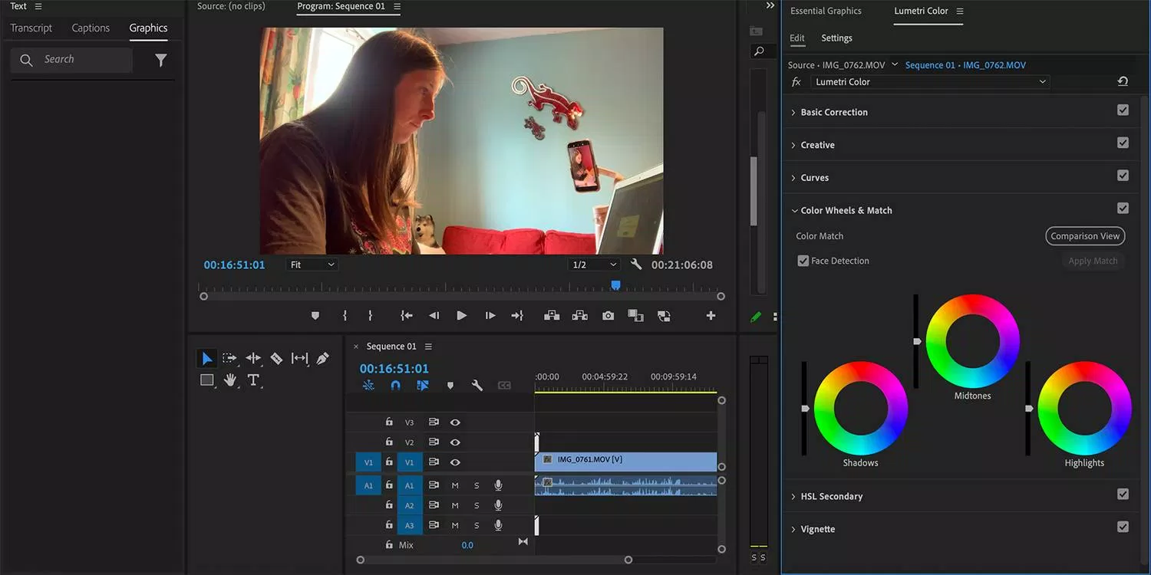Disable the Face Detection checkbox
This screenshot has width=1151, height=575.
803,260
